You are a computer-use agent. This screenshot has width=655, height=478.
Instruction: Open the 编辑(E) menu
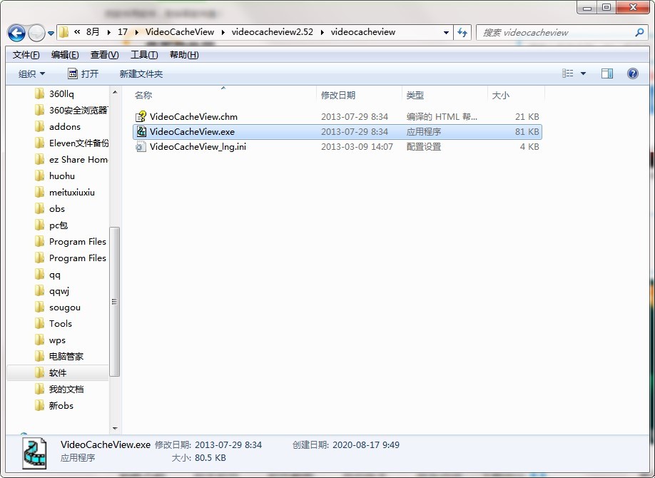point(65,55)
